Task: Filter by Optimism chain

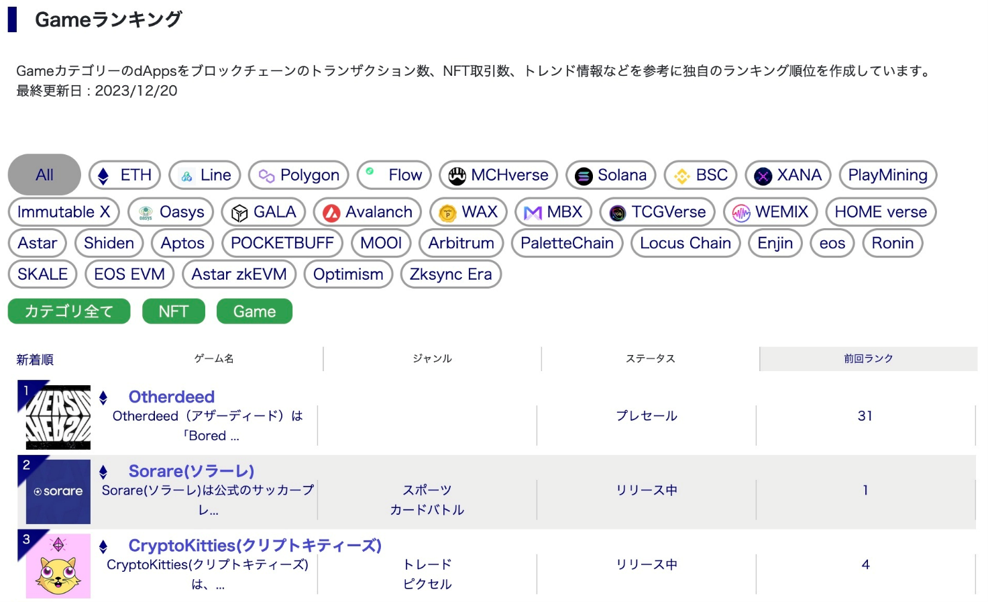Action: 348,274
